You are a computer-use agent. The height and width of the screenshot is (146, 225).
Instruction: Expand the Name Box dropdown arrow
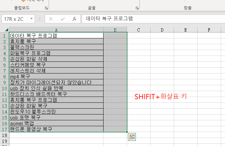pyautogui.click(x=31, y=19)
